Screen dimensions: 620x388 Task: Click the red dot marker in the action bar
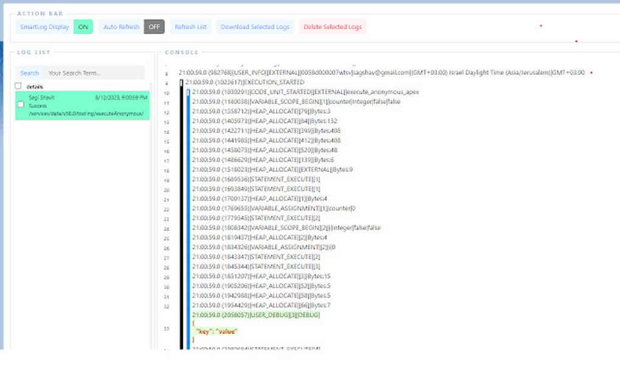(540, 27)
